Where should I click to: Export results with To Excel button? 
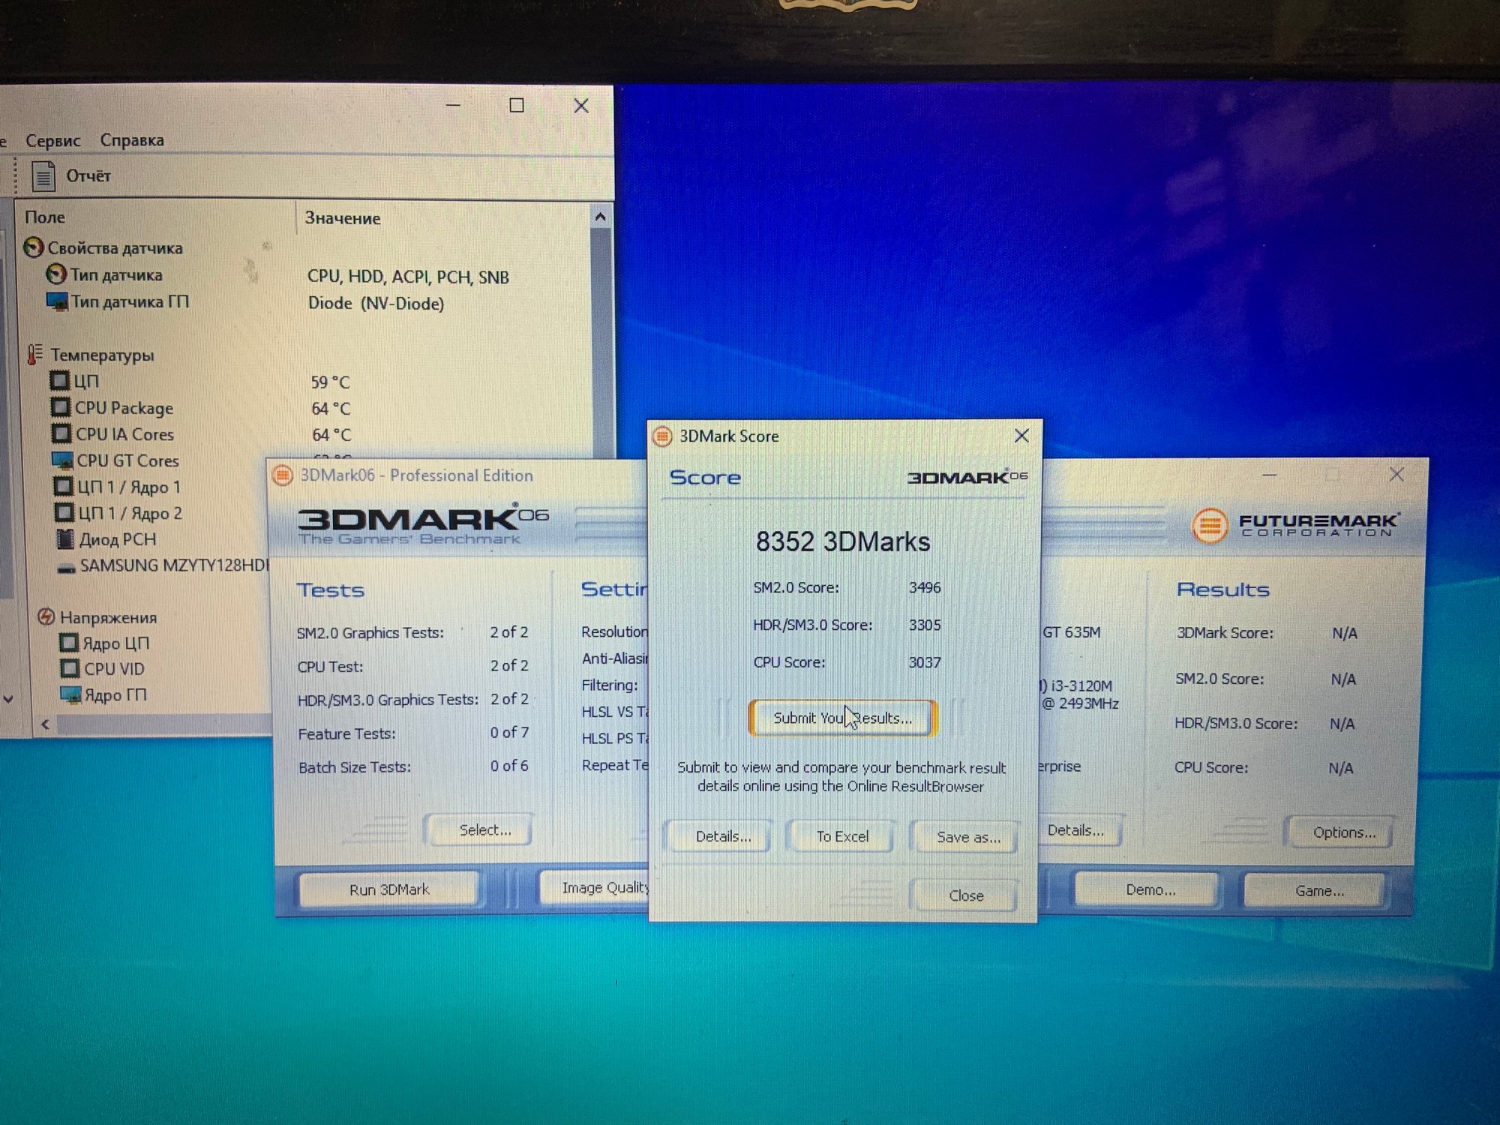pyautogui.click(x=842, y=836)
